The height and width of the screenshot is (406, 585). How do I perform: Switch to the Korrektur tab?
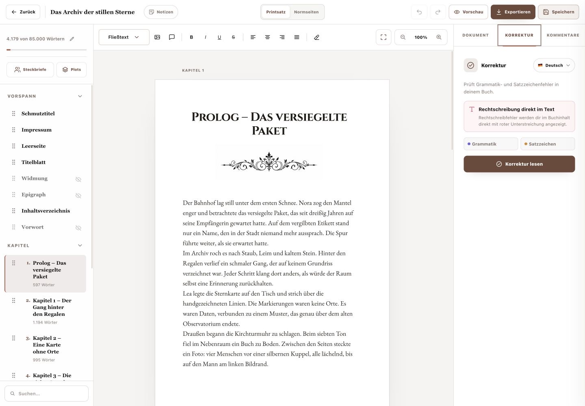(519, 35)
